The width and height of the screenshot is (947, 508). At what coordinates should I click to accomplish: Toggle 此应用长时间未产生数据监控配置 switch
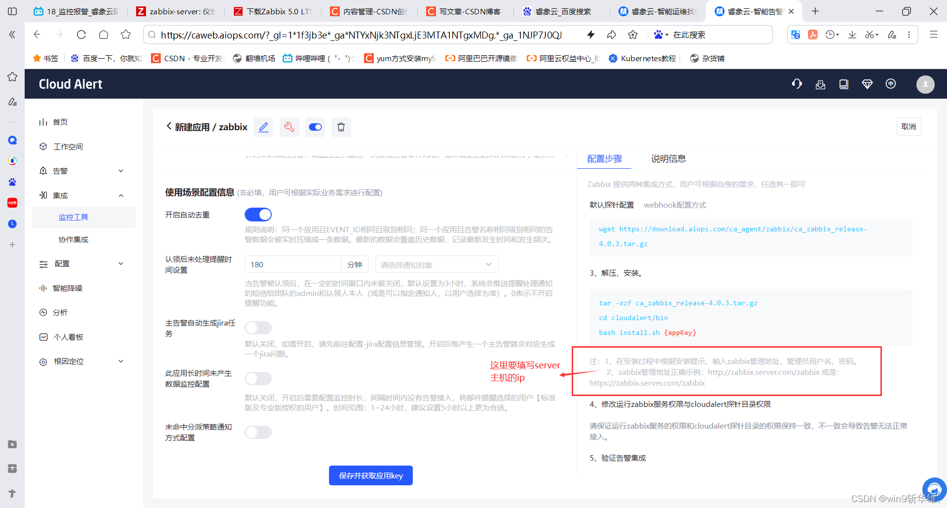[258, 378]
